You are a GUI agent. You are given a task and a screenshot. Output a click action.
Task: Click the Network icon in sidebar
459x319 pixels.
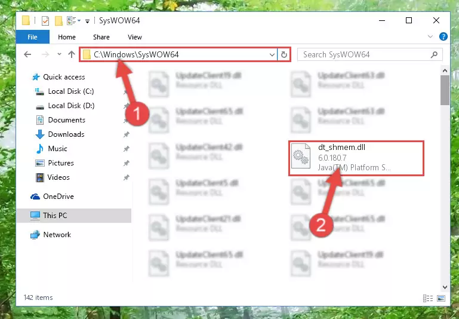click(35, 235)
